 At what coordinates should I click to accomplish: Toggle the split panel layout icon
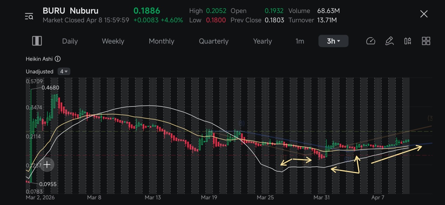(37, 41)
